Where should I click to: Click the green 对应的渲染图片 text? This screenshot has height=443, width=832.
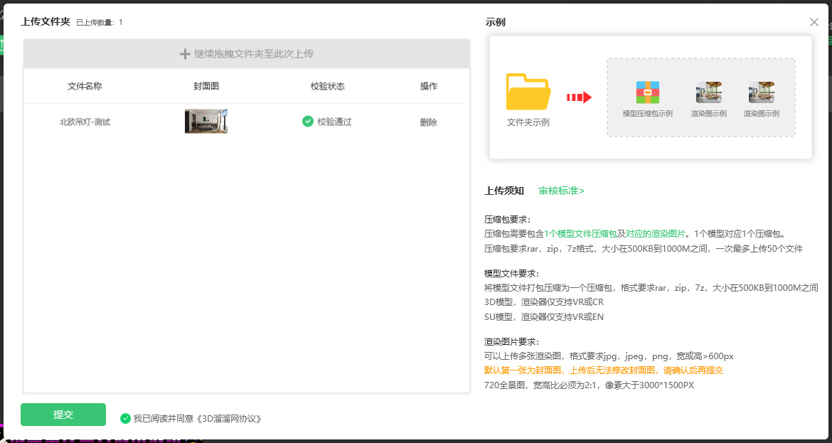(x=656, y=233)
